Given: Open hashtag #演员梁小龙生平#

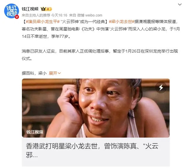Looking at the screenshot, I should click(x=43, y=22).
